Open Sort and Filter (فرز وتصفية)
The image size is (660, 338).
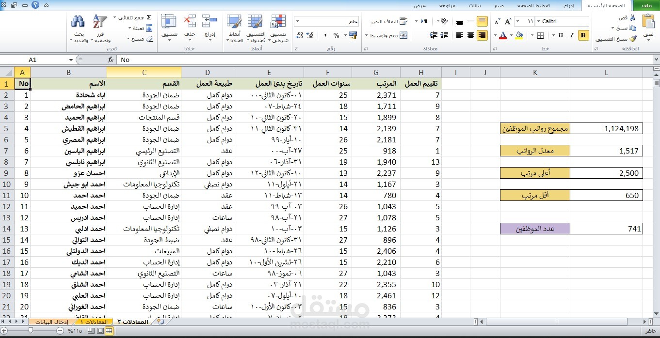(x=100, y=29)
